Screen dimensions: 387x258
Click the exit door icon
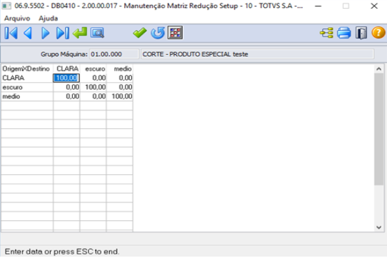pos(361,33)
